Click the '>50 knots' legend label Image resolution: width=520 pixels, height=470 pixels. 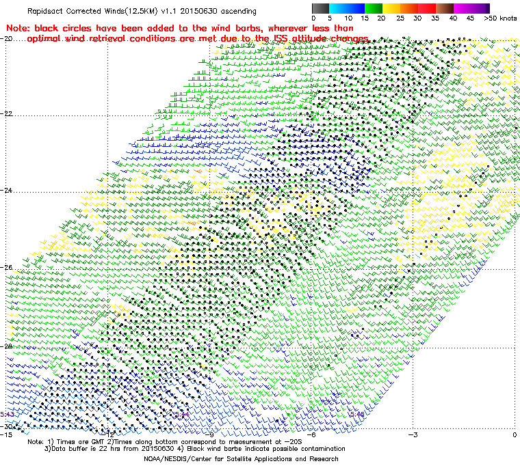click(500, 18)
